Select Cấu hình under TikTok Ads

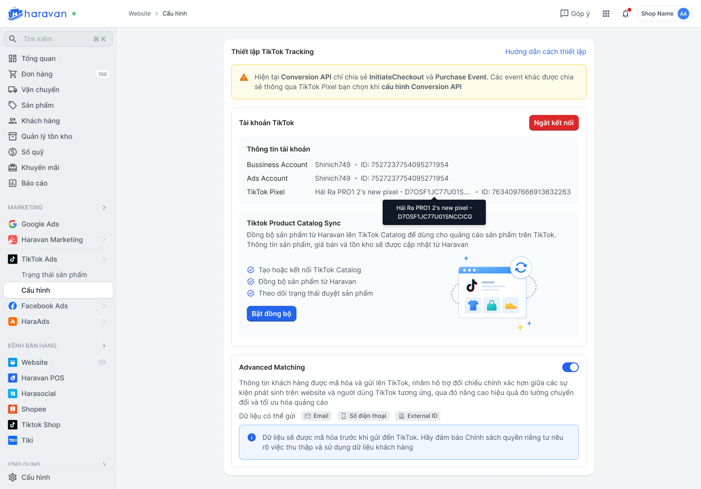(x=58, y=290)
